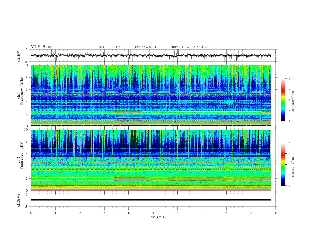Click inside the ch.2 spectrogram panel
The height and width of the screenshot is (239, 310).
pyautogui.click(x=151, y=160)
